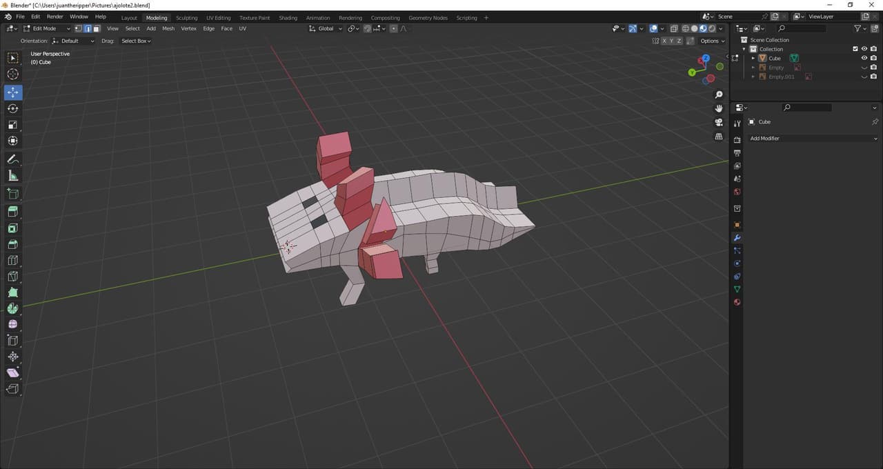This screenshot has height=469, width=883.
Task: Select the Select Box tool in the toolbar
Action: tap(13, 59)
